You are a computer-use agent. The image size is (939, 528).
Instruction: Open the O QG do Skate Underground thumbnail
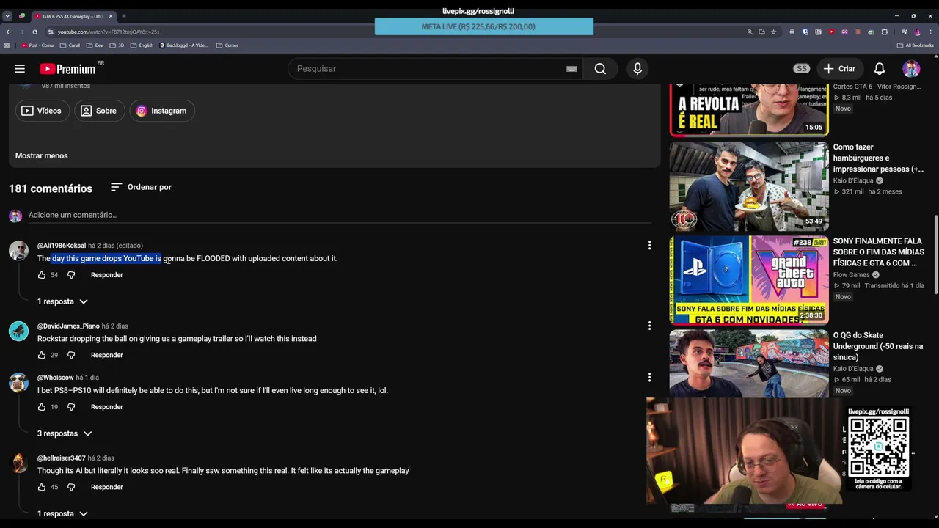tap(749, 363)
